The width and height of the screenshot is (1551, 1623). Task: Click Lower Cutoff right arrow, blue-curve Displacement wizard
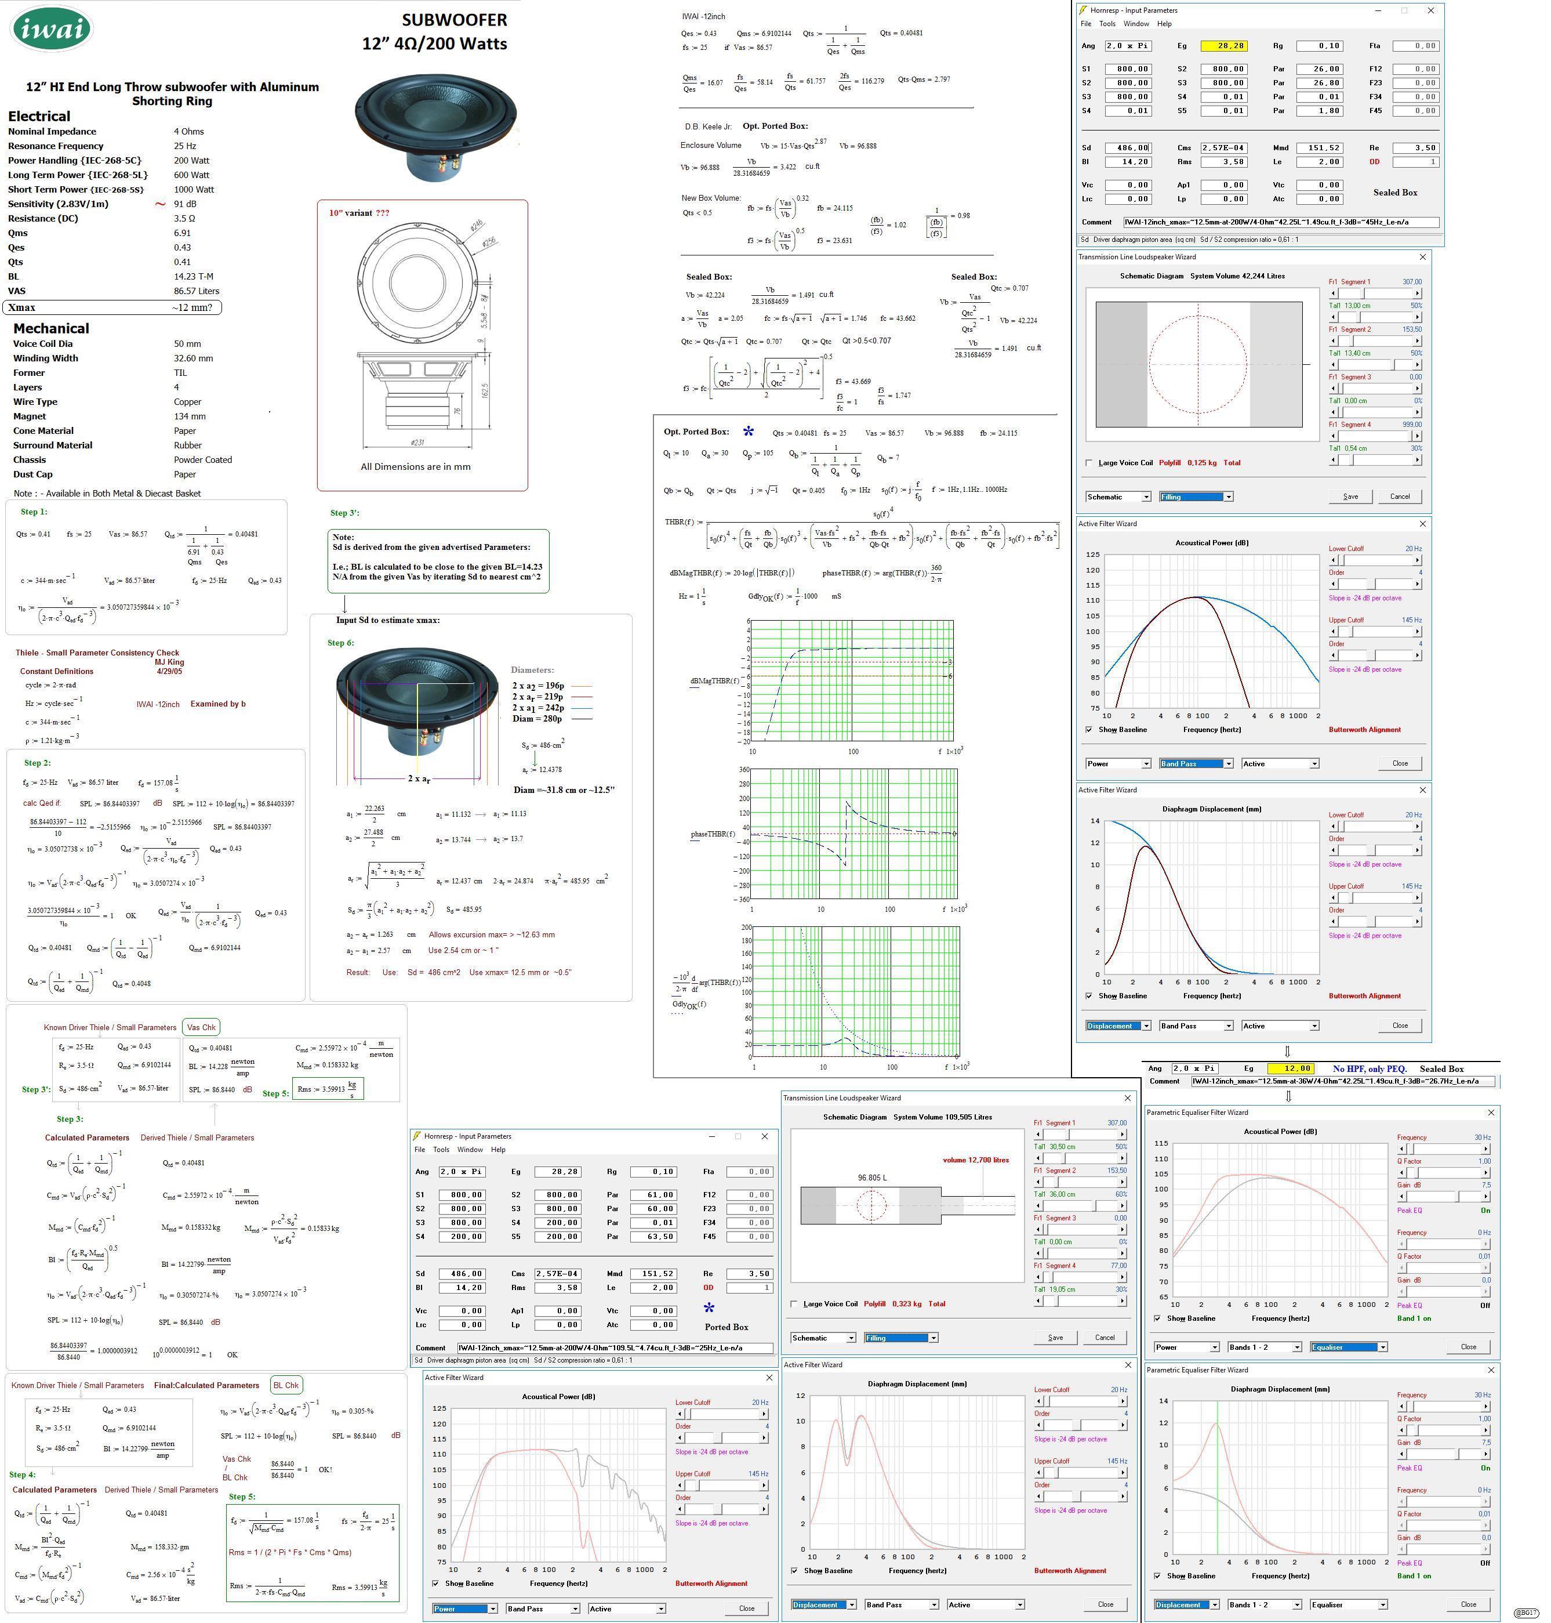tap(1418, 827)
